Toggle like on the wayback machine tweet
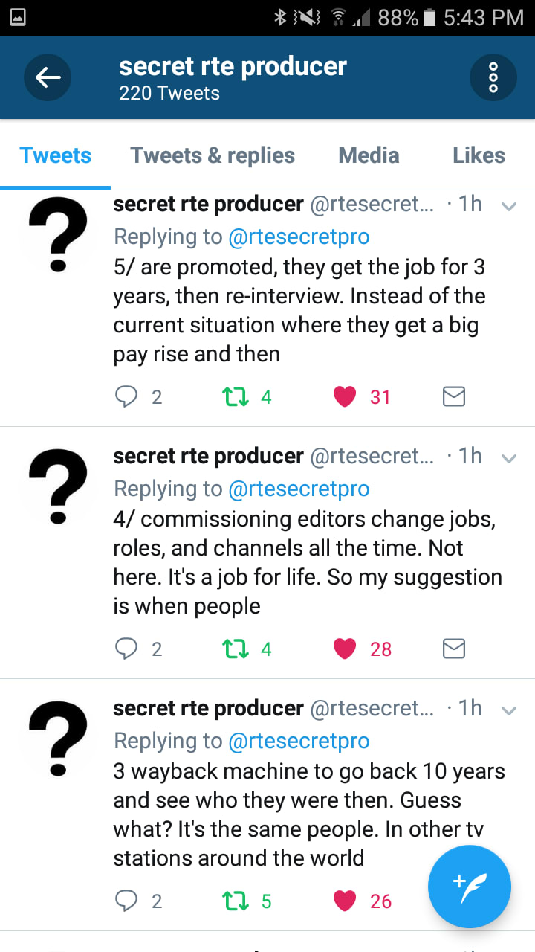535x952 pixels. point(345,901)
